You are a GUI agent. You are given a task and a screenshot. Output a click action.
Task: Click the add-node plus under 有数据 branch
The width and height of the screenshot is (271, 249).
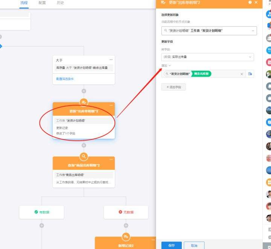[x=41, y=225]
